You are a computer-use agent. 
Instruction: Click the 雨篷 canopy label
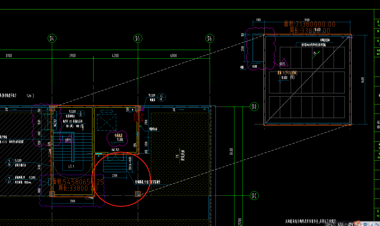point(242,67)
